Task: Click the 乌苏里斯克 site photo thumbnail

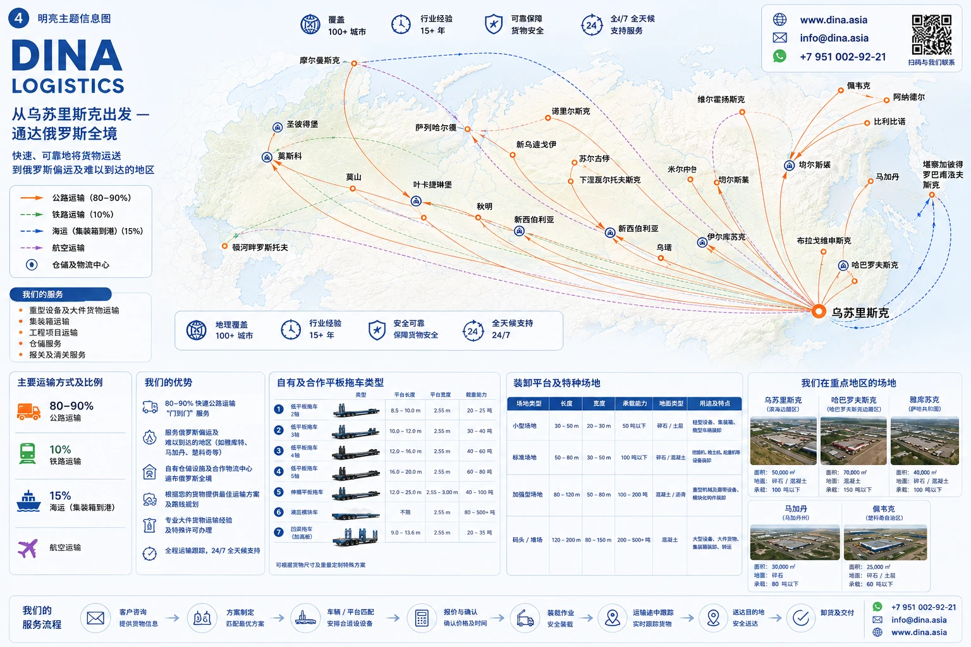Action: (x=783, y=441)
